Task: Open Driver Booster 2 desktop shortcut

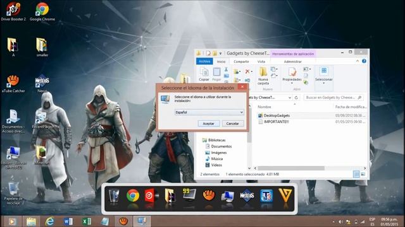Action: [x=13, y=11]
